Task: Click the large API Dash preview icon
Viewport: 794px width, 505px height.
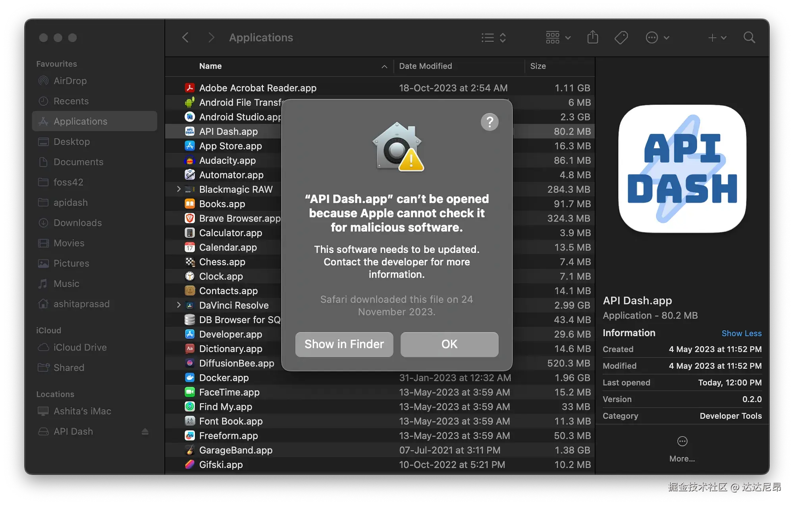Action: pyautogui.click(x=682, y=169)
